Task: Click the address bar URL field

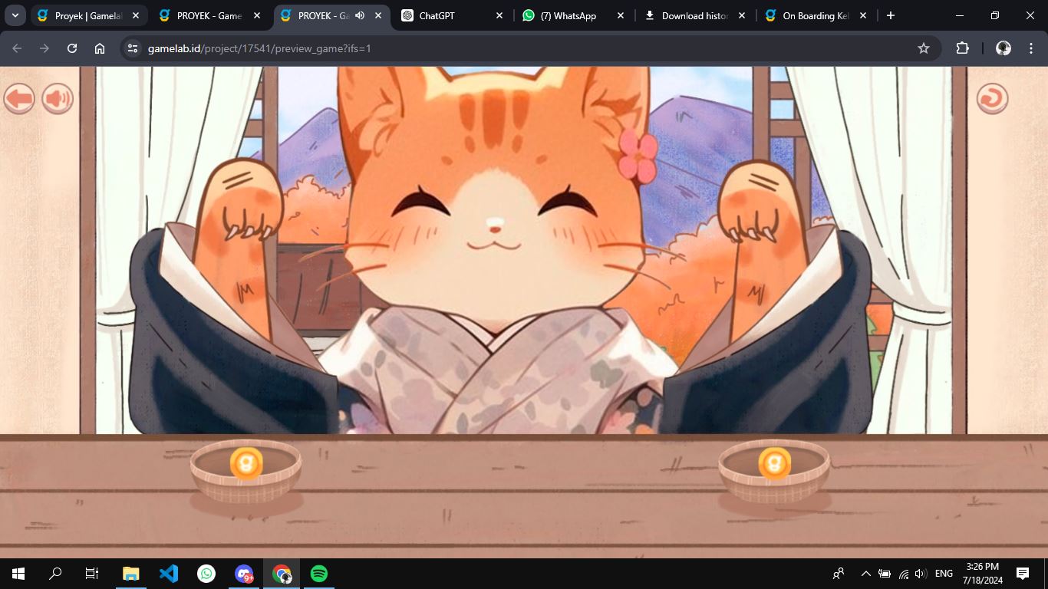Action: point(460,48)
